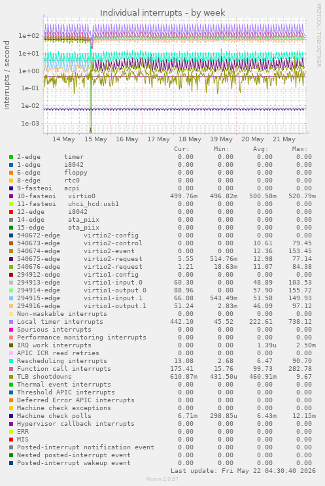The image size is (325, 486).
Task: Click the virtio1-output.0 legend label
Action: [115, 290]
